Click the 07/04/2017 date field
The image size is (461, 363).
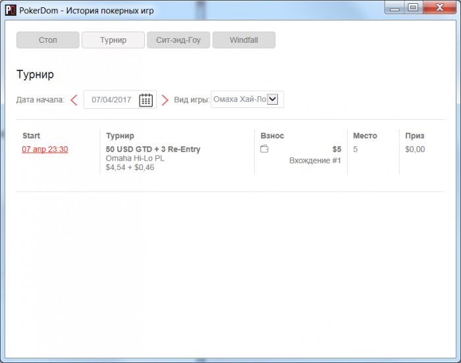[120, 99]
